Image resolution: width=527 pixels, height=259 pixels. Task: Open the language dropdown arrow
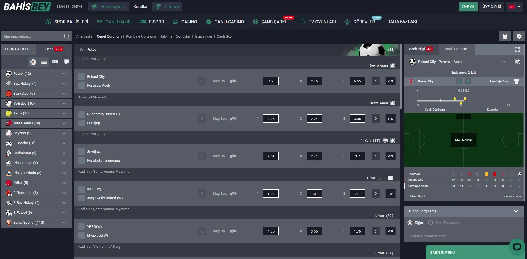coord(519,7)
